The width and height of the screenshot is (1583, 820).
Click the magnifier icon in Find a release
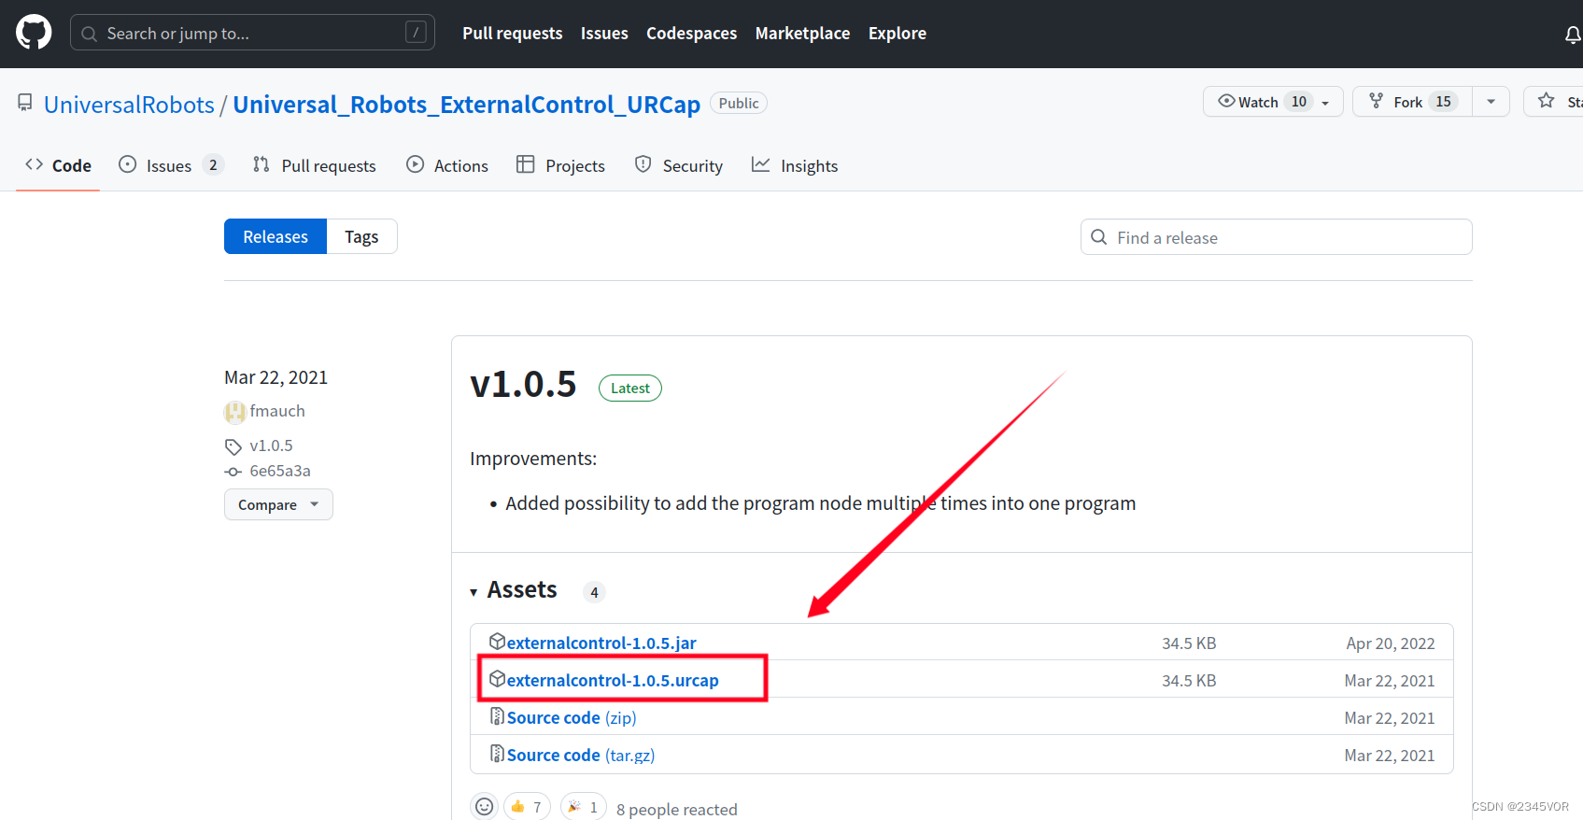[x=1099, y=237]
